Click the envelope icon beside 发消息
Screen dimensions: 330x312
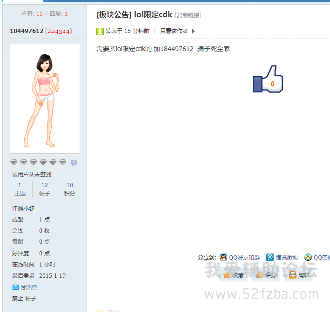tap(15, 287)
